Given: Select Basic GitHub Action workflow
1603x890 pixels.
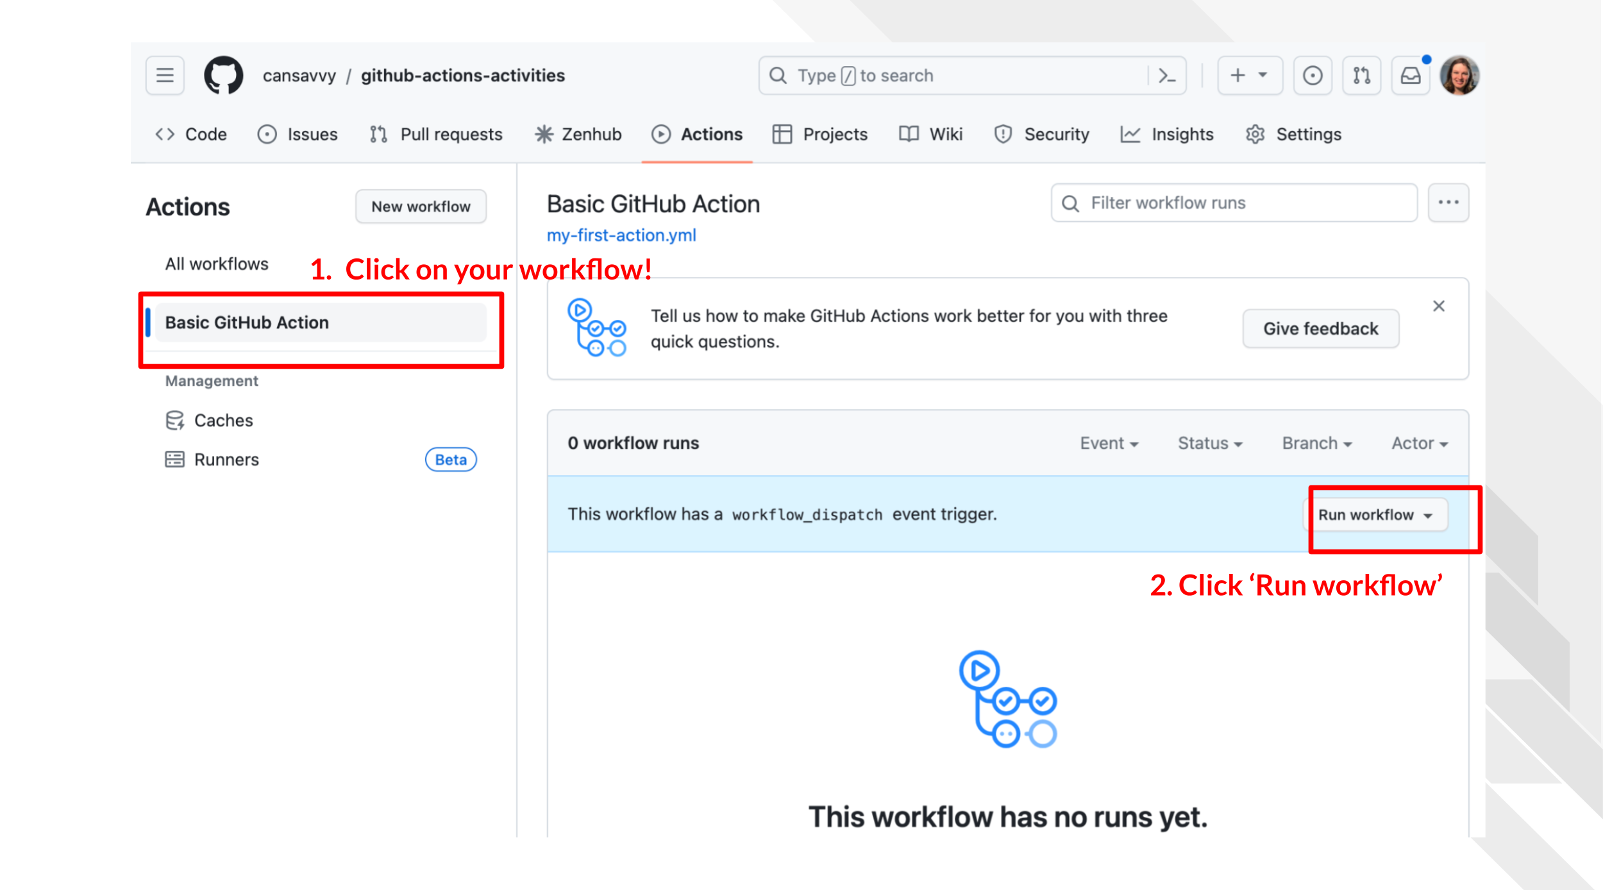Looking at the screenshot, I should [x=321, y=323].
